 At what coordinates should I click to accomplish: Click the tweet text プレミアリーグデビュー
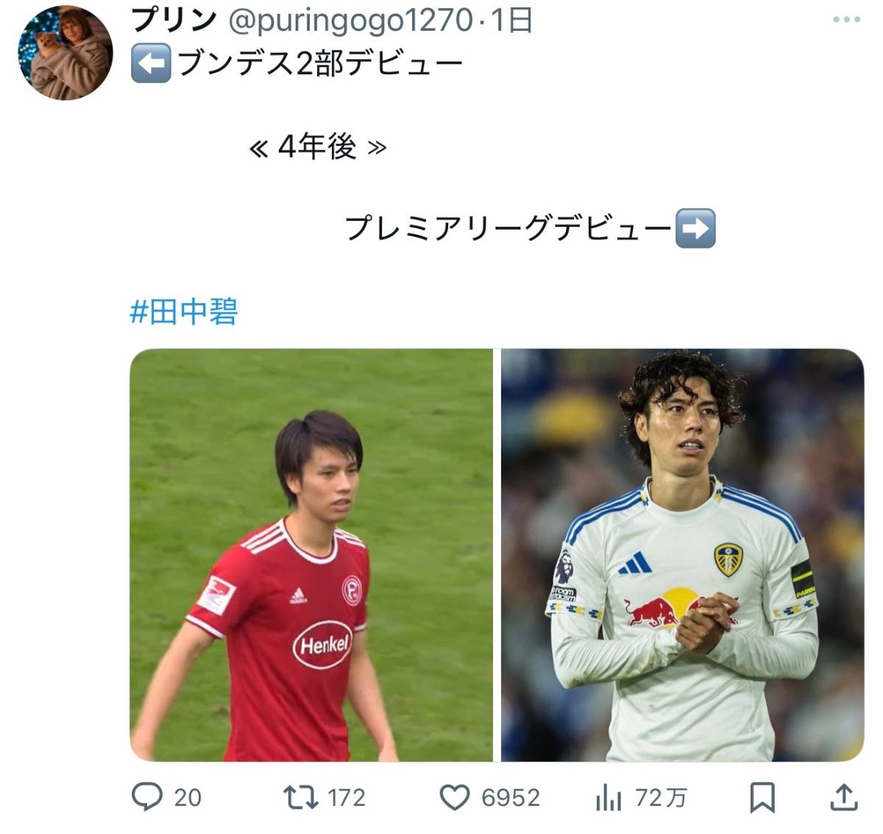tap(508, 228)
